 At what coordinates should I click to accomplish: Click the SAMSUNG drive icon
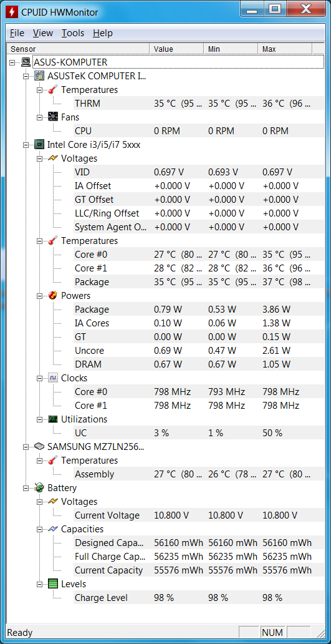(39, 446)
